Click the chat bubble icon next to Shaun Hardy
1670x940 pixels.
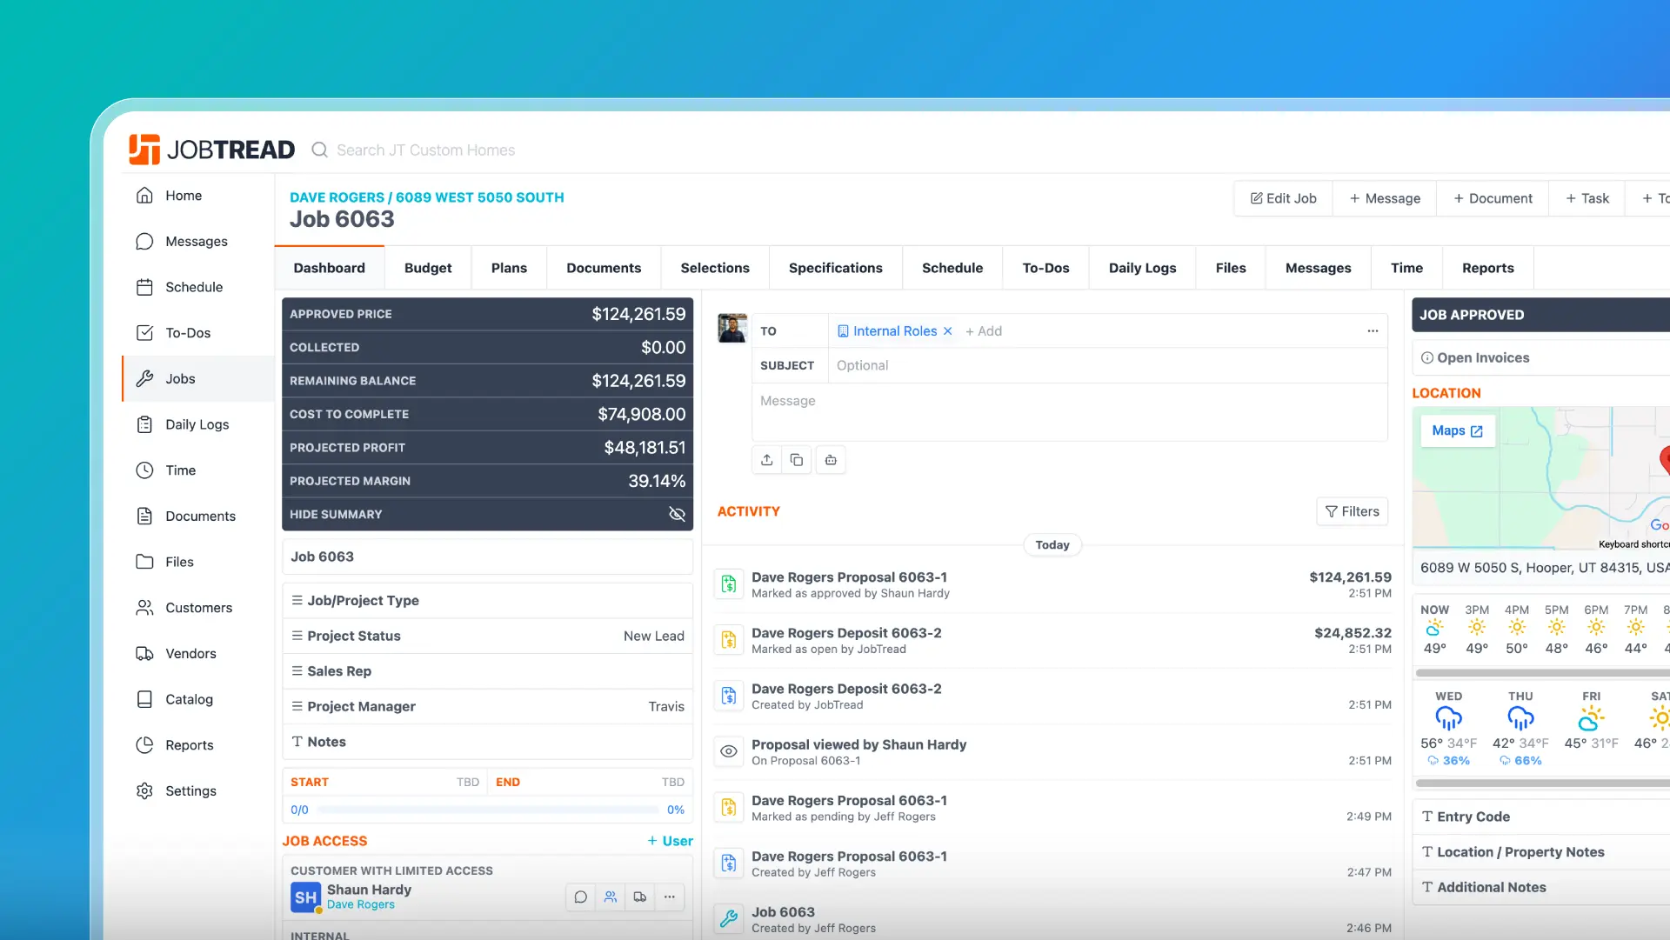click(x=580, y=897)
